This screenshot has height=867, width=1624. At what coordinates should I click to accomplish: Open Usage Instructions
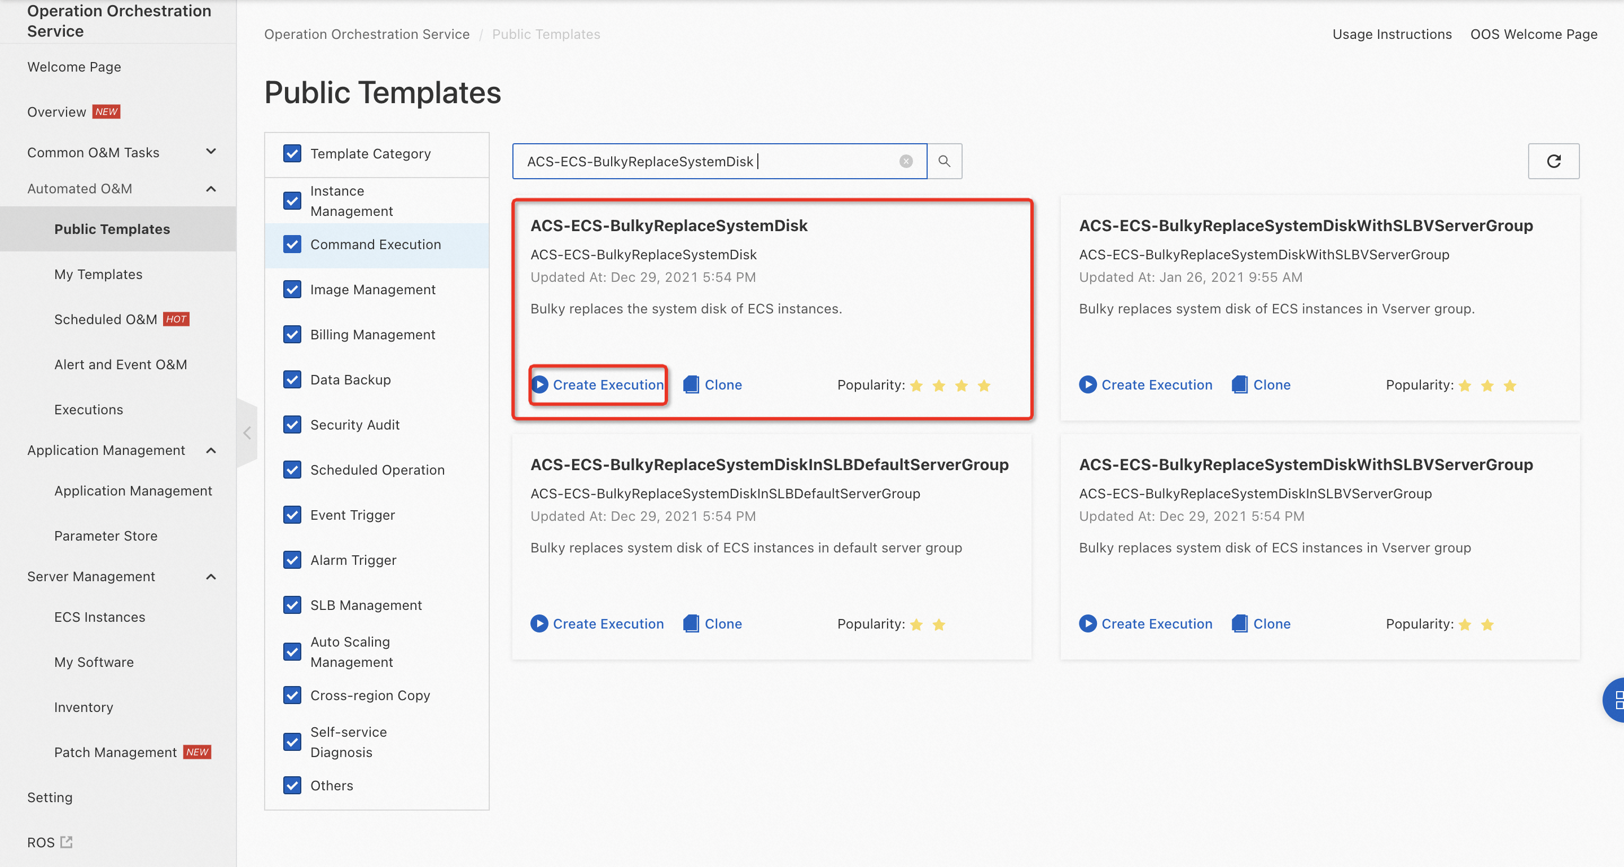pos(1392,33)
